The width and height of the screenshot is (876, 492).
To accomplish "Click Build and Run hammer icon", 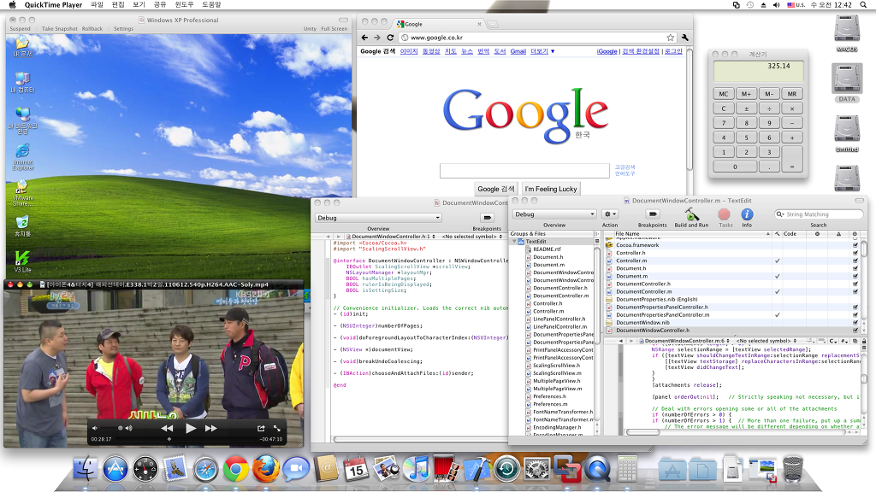I will point(691,214).
